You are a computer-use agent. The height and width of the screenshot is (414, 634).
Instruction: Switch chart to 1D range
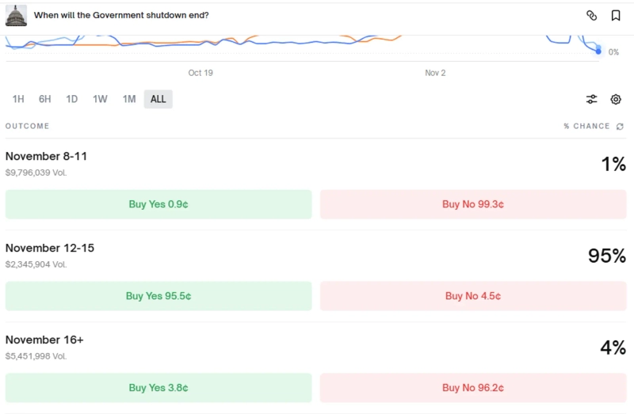point(72,99)
